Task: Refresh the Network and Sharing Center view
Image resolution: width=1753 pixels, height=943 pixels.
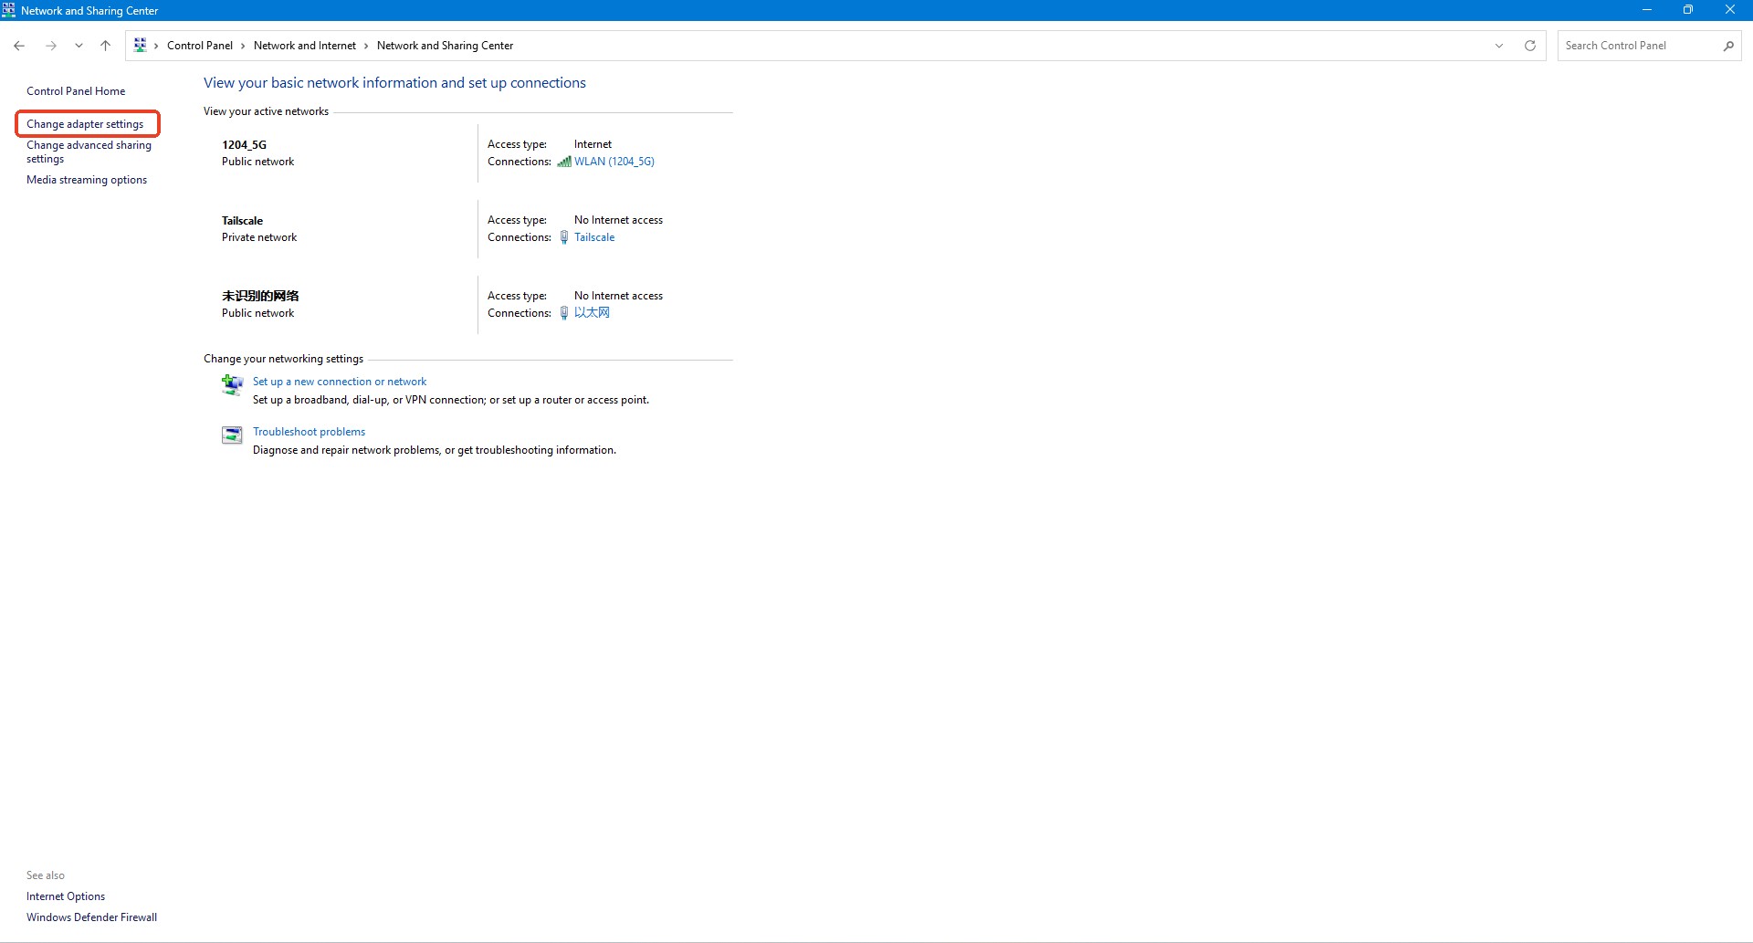Action: pyautogui.click(x=1530, y=46)
